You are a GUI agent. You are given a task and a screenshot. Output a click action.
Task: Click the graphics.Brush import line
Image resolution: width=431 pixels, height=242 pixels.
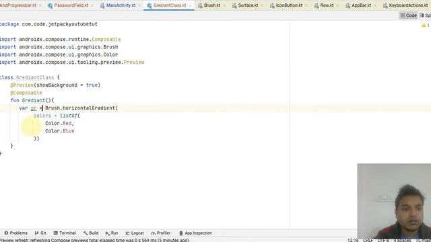pos(59,47)
